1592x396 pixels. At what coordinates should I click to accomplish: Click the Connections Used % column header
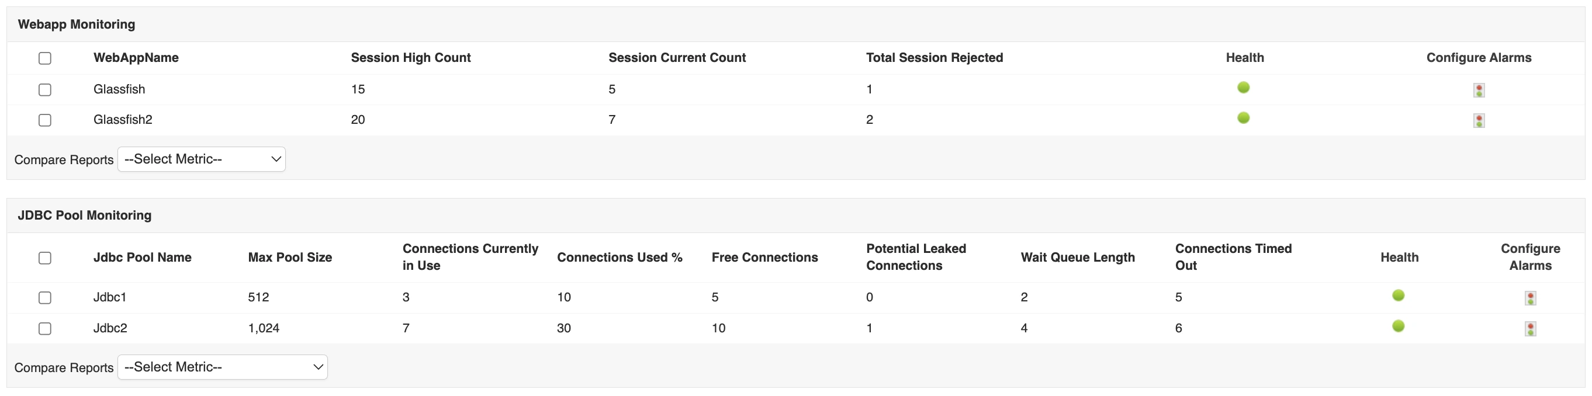pos(620,257)
